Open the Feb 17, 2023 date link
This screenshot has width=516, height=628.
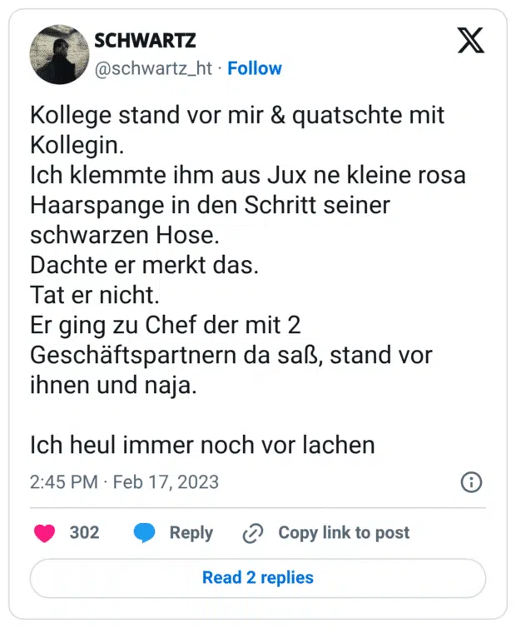tap(166, 482)
